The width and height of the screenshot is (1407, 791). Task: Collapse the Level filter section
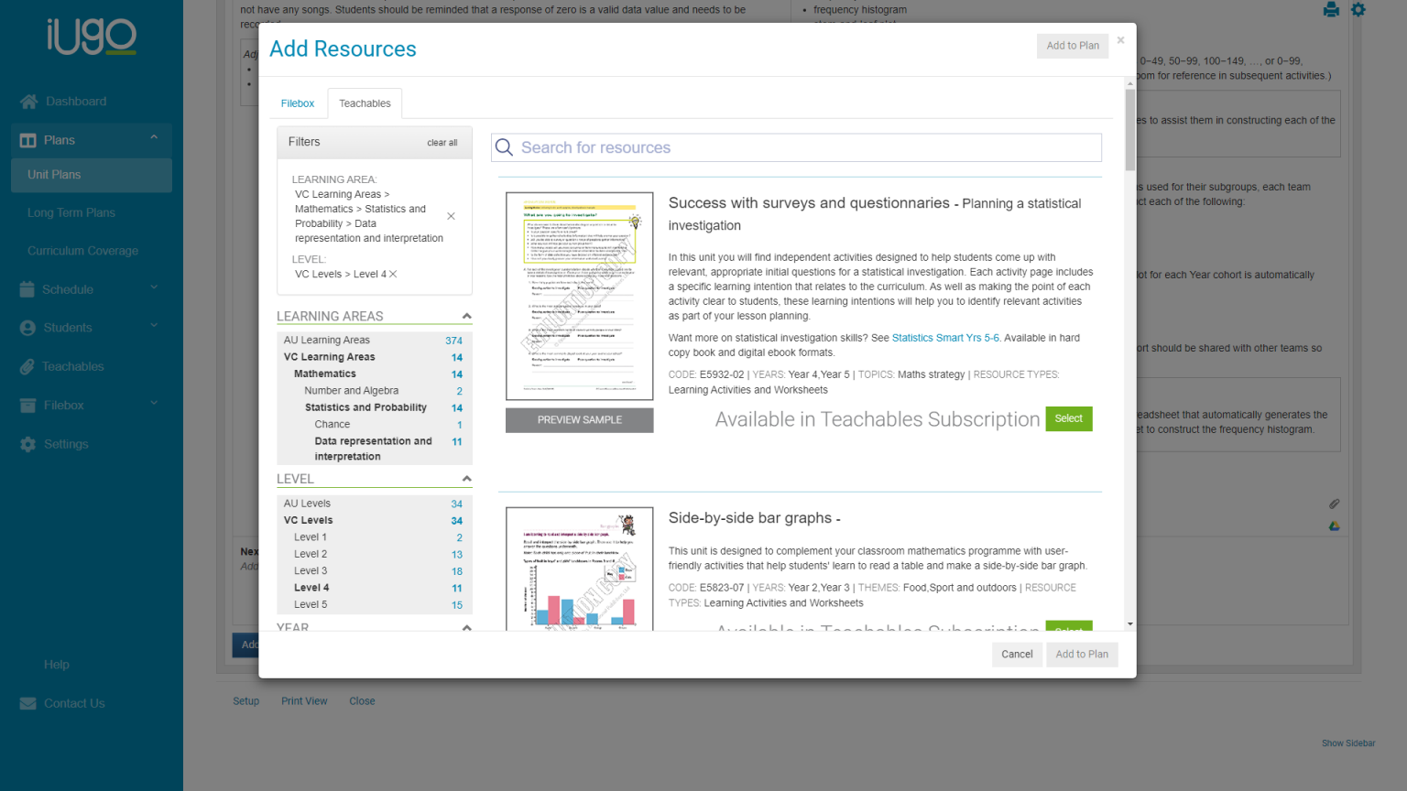[466, 479]
